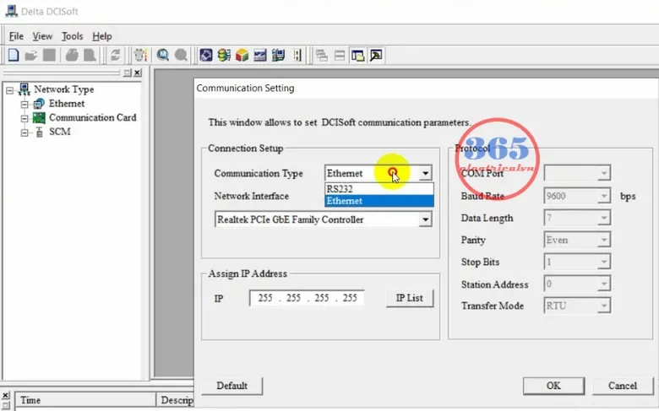Screen dimensions: 659x411
Task: Click the blue magnifier search toolbar icon
Action: coord(163,55)
